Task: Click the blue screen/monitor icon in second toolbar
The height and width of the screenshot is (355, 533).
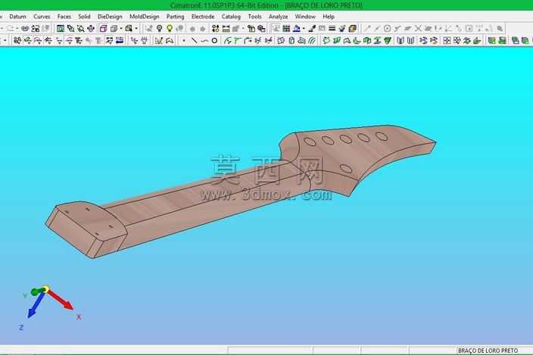Action: pyautogui.click(x=120, y=41)
